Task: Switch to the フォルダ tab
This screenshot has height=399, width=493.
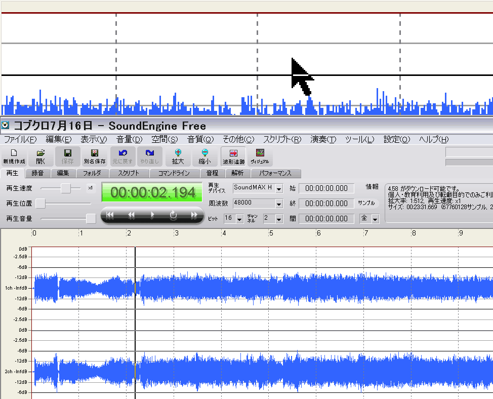Action: coord(92,173)
